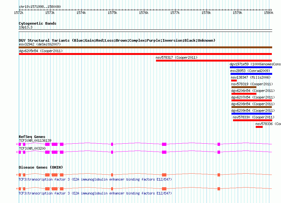Click first OMIM track exon near 1576.7k
The image size is (281, 203).
[x=164, y=175]
